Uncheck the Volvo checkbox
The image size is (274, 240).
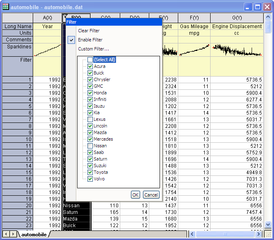[90, 179]
